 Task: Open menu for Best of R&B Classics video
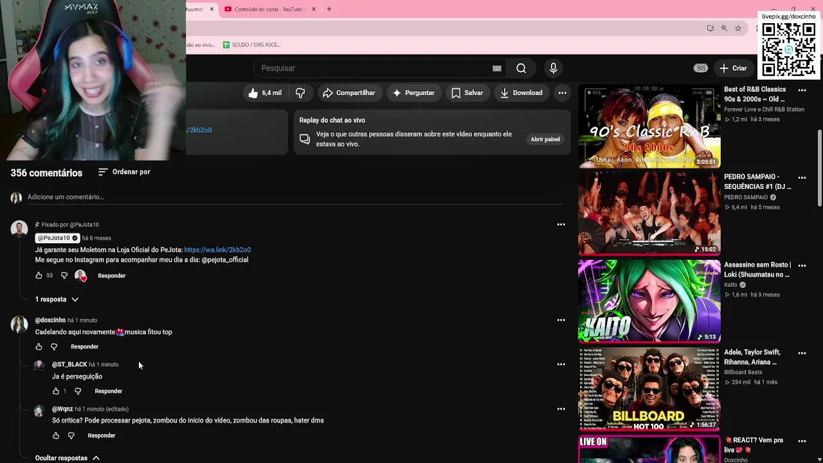pos(802,90)
